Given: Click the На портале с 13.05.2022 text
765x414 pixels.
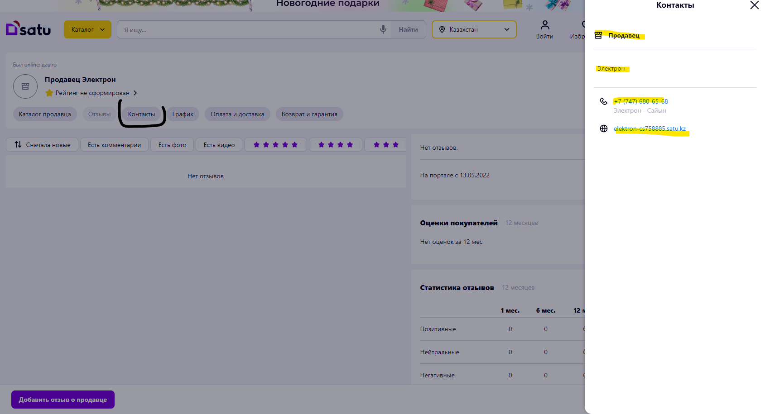Looking at the screenshot, I should click(x=455, y=175).
